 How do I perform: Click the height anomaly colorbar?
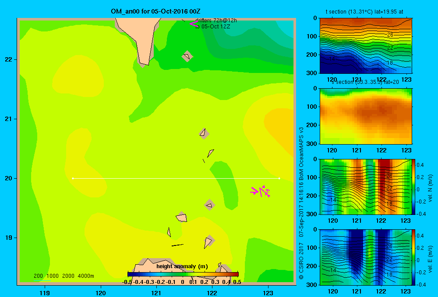coord(183,274)
